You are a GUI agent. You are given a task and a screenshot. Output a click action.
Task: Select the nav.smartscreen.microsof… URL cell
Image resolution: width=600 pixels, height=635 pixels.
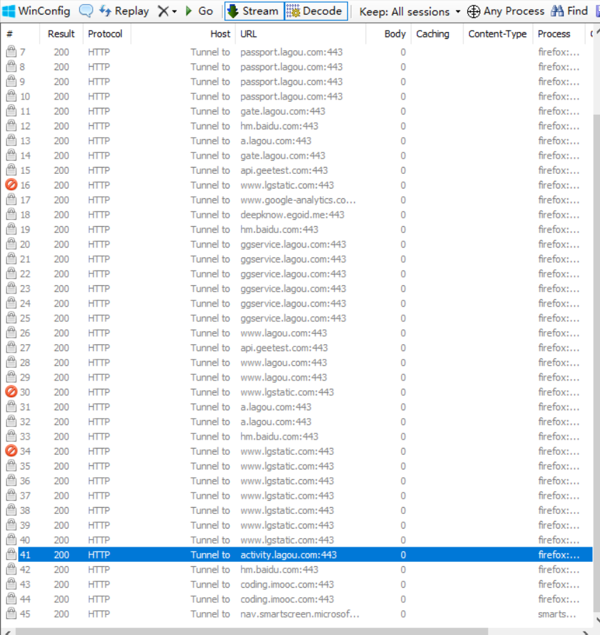(x=299, y=614)
